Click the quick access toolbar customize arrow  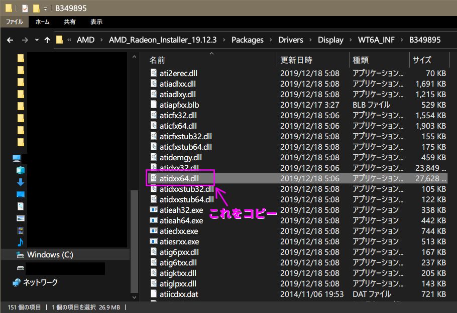[x=46, y=9]
